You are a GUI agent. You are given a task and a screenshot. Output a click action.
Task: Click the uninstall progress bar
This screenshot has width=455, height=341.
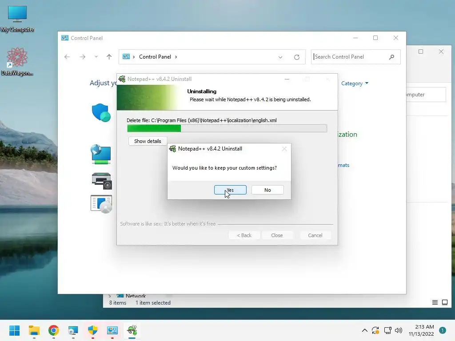coord(227,128)
